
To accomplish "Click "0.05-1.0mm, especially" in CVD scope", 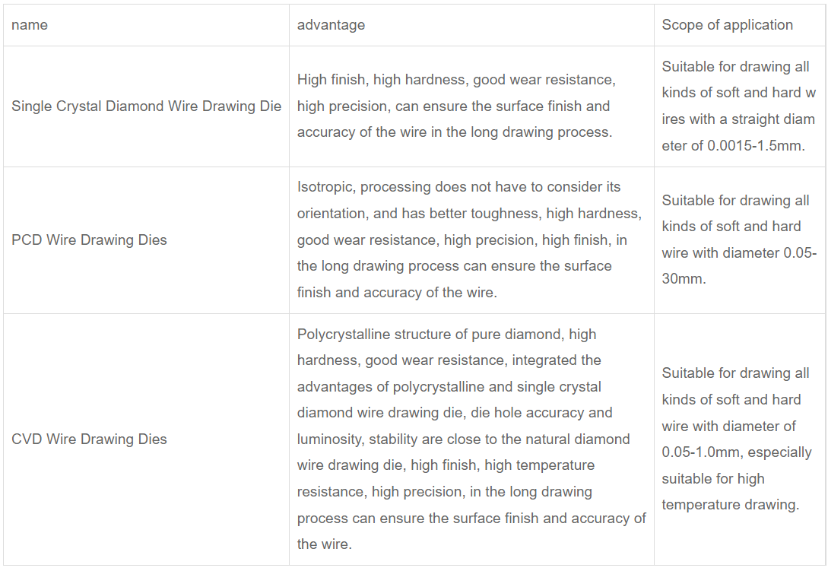I will pos(736,452).
